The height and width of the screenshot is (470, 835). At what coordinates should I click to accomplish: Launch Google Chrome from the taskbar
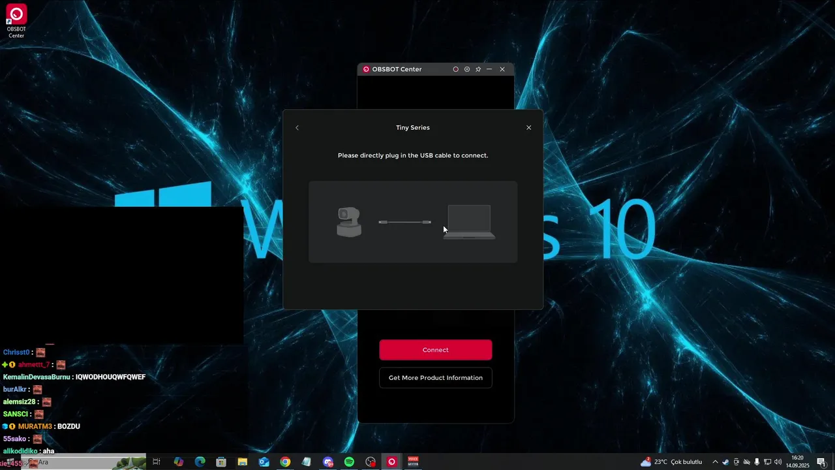(x=285, y=462)
